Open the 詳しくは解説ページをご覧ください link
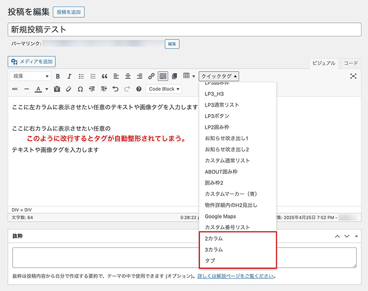 (x=235, y=276)
